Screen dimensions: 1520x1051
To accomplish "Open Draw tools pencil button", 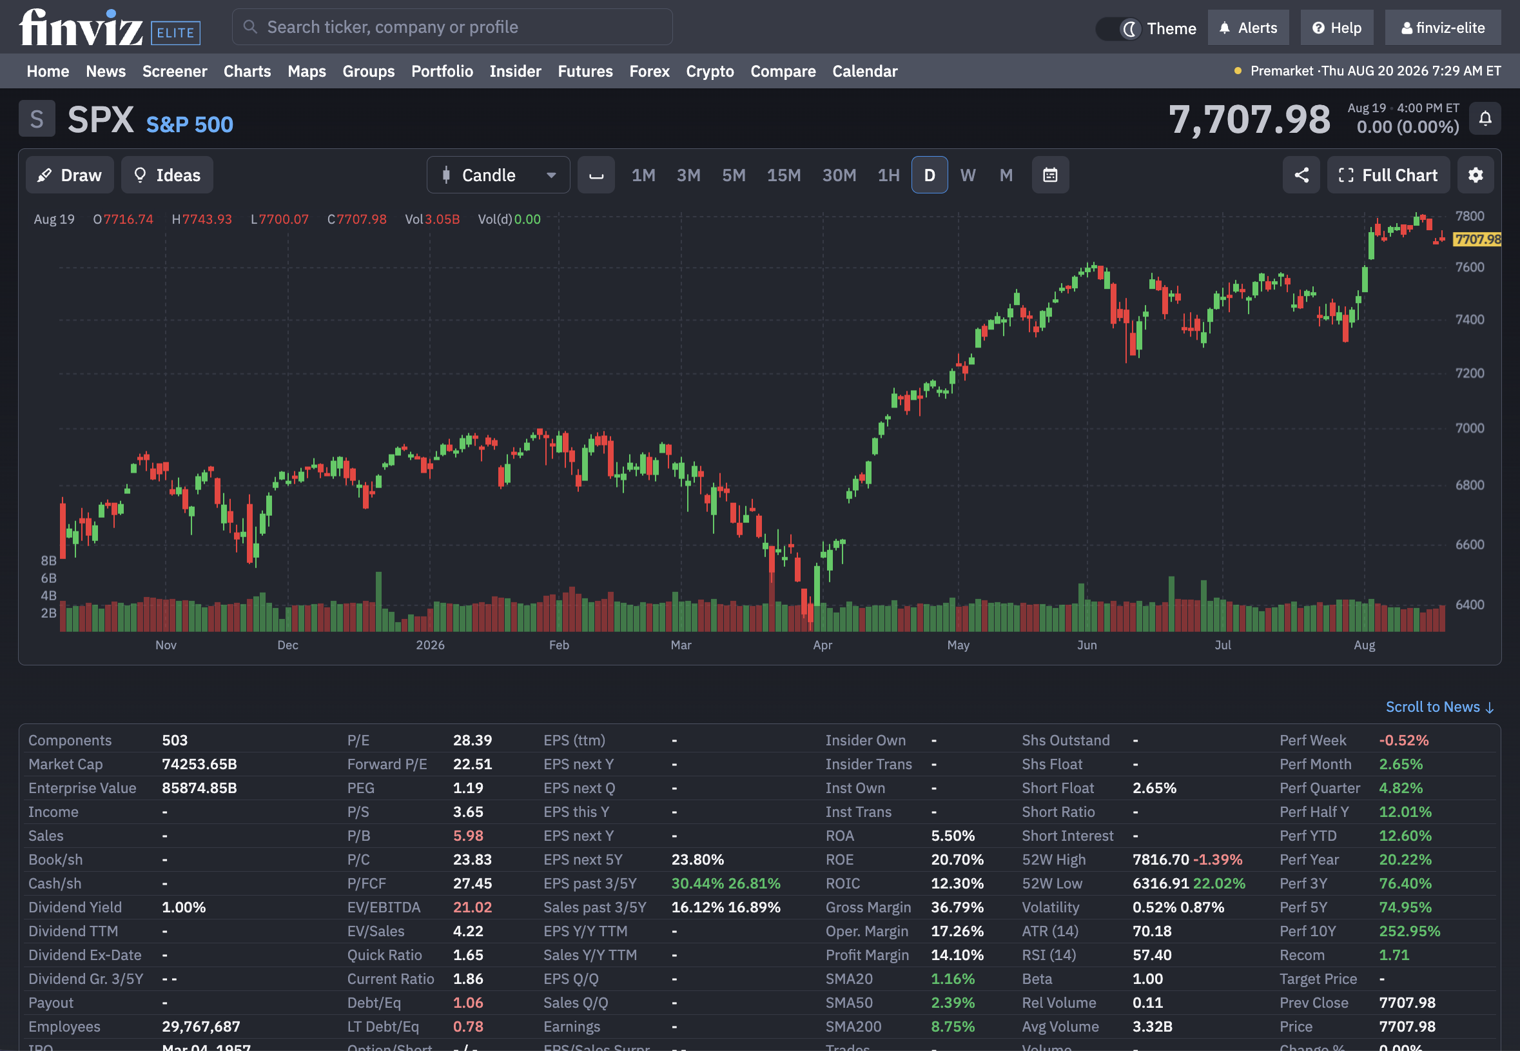I will (x=70, y=175).
